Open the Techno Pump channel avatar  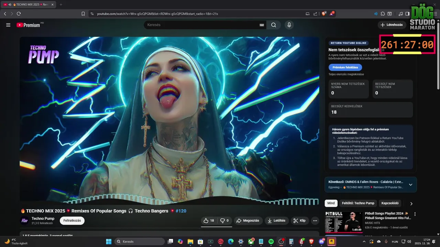coord(25,221)
